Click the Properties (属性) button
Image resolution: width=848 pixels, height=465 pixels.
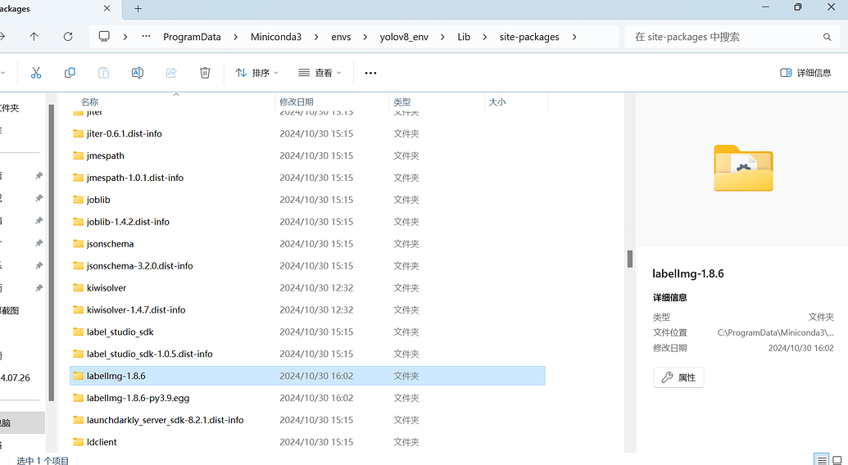[678, 377]
